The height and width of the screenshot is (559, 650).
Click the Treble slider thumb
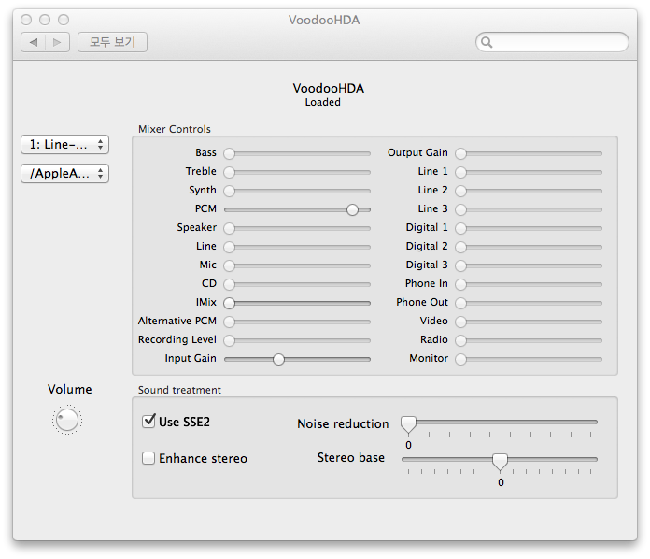(x=229, y=172)
